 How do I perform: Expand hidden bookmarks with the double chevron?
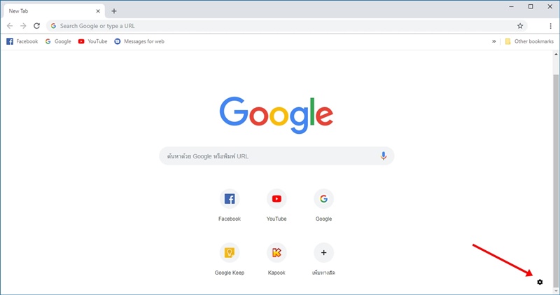[494, 41]
